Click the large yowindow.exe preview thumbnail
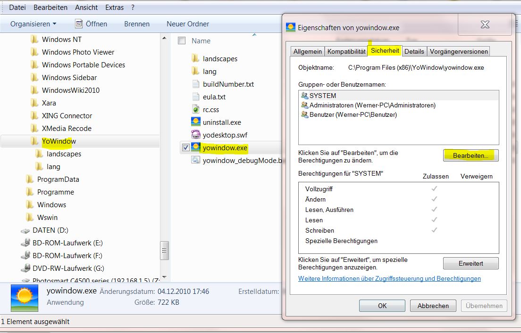The width and height of the screenshot is (521, 333). tap(25, 298)
